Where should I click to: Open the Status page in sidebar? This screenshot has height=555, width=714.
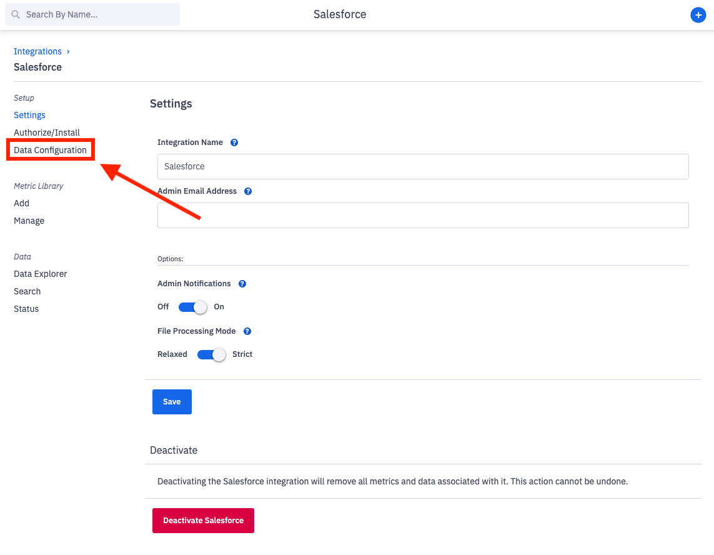pyautogui.click(x=26, y=309)
